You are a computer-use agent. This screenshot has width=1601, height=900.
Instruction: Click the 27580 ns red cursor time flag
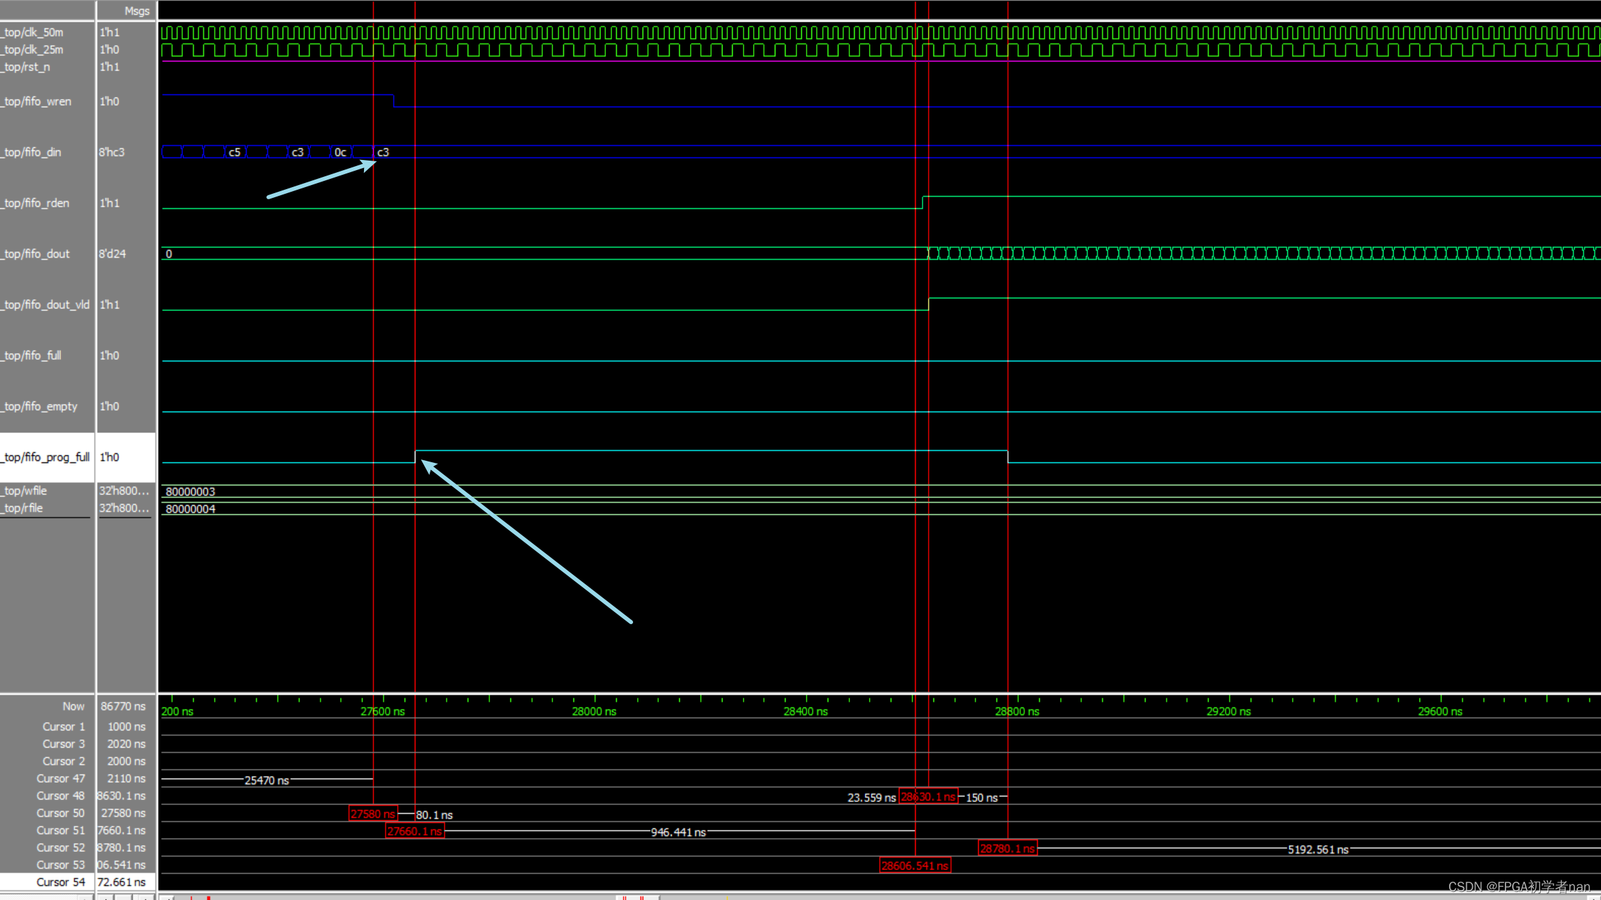[373, 814]
